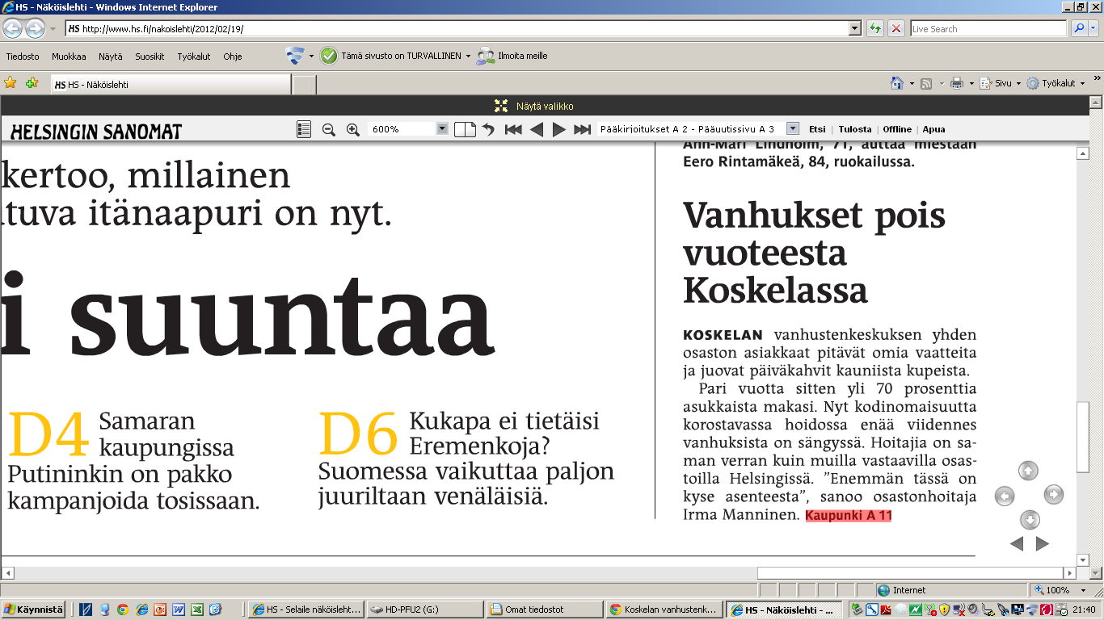1104x620 pixels.
Task: Click the Ilmoita meille button
Action: point(512,56)
